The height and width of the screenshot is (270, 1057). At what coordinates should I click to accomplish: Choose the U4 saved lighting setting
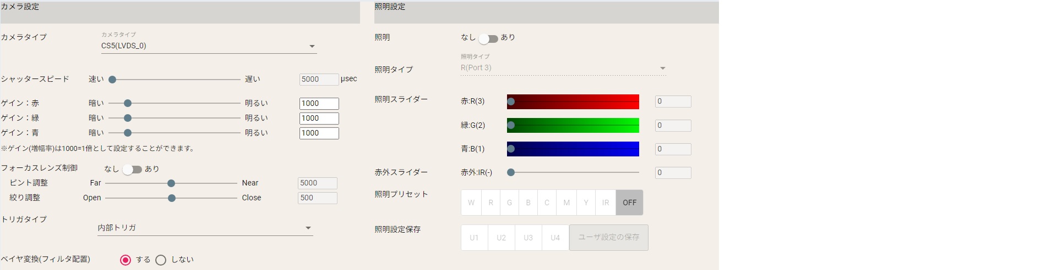pyautogui.click(x=555, y=238)
